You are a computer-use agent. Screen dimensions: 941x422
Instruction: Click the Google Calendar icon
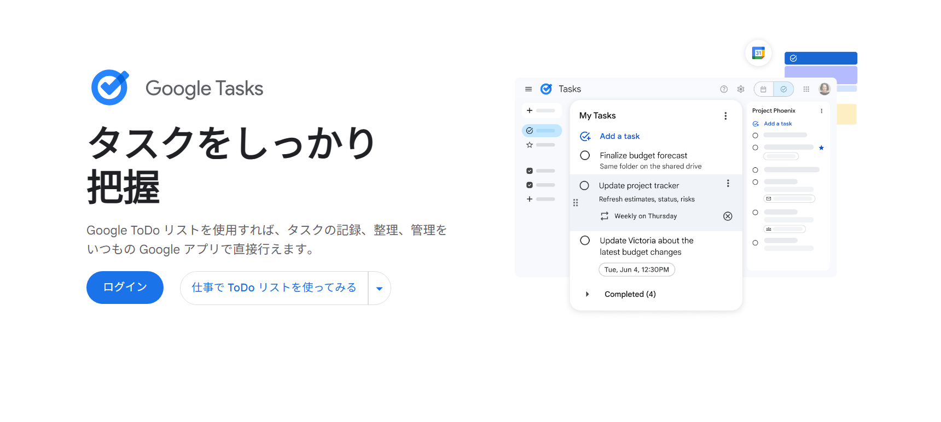758,53
